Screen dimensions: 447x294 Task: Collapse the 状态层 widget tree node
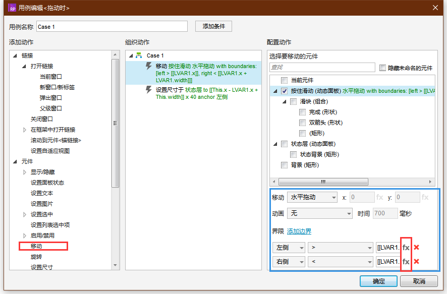click(275, 144)
